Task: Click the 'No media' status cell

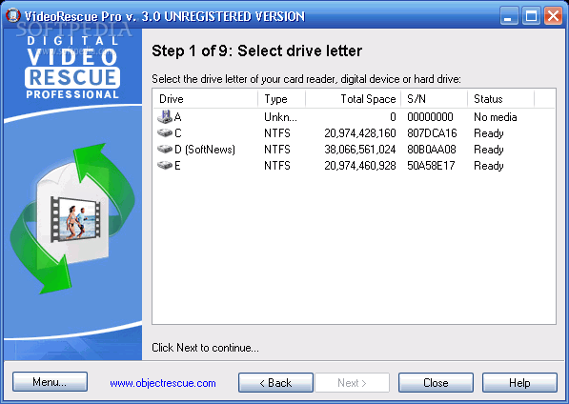Action: (x=496, y=117)
